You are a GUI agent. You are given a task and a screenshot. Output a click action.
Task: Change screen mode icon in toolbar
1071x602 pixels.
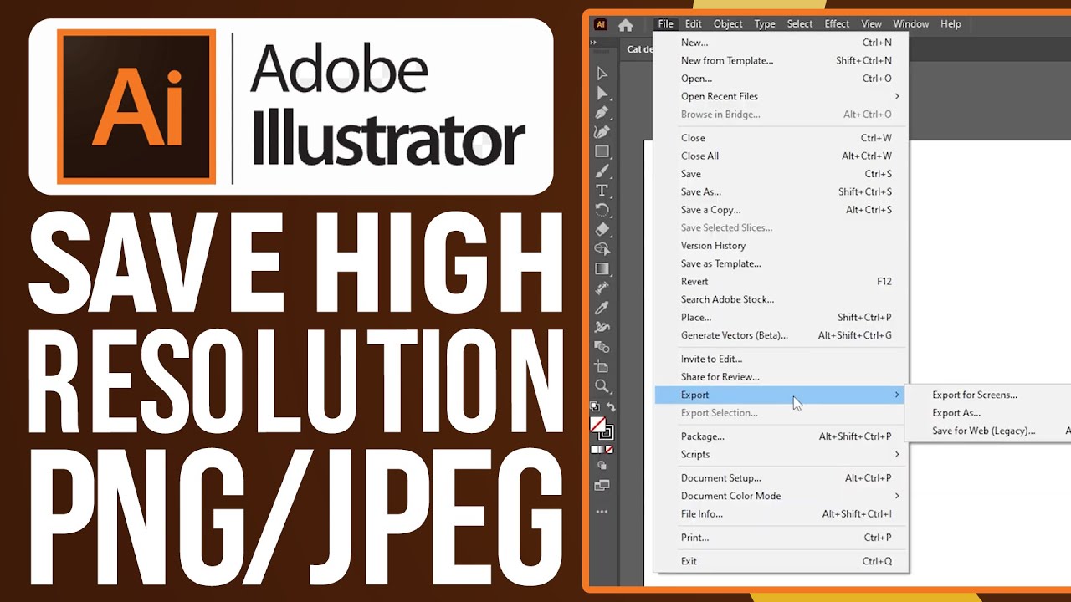pos(602,485)
